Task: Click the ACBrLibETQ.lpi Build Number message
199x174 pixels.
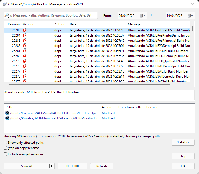Action: tap(158, 51)
